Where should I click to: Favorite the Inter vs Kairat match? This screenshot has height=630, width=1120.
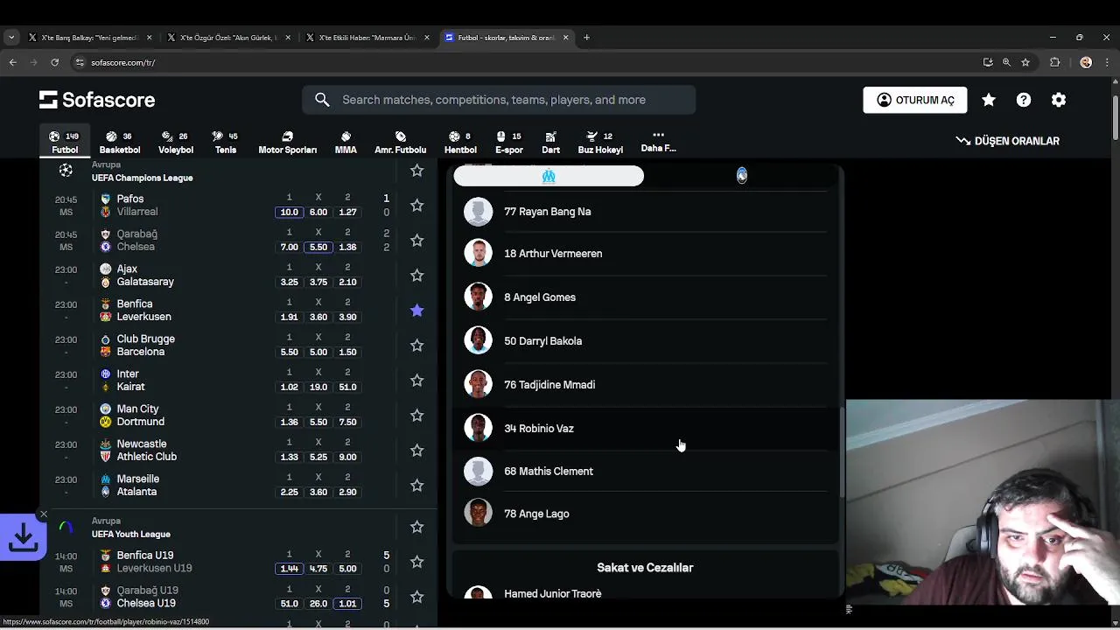point(417,381)
